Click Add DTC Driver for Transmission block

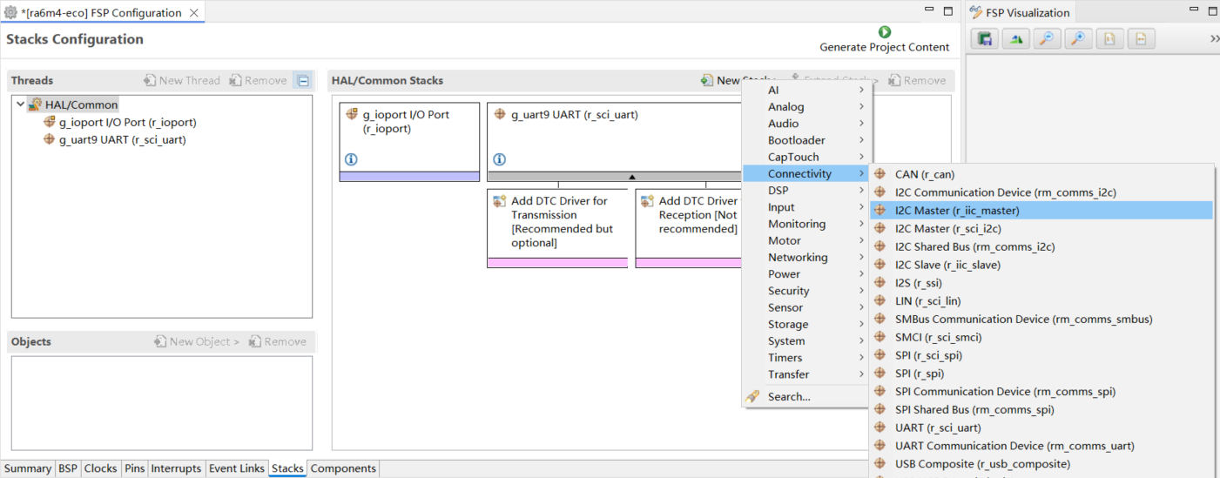(557, 222)
